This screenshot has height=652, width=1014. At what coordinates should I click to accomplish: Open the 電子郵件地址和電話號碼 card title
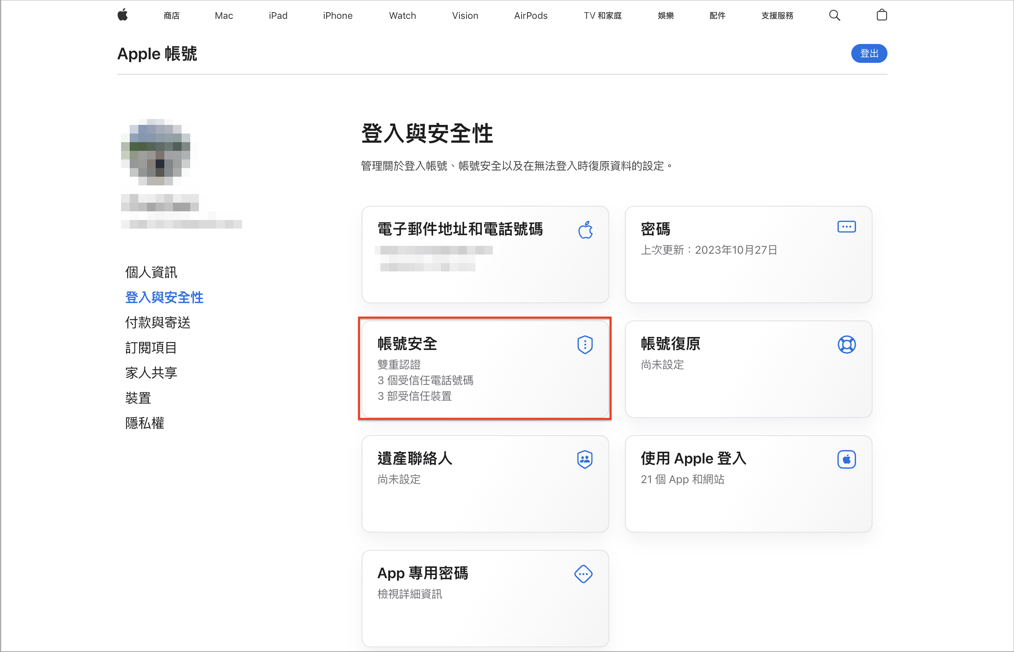460,229
